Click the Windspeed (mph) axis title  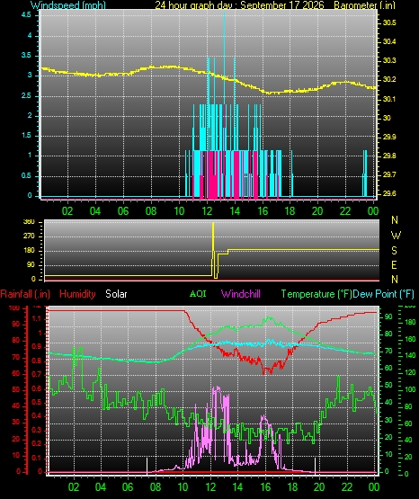point(68,5)
